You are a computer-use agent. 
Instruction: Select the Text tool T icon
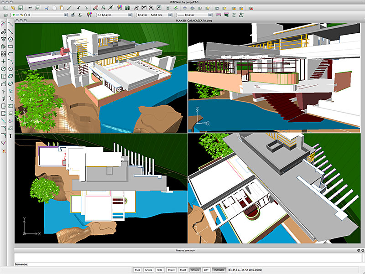coord(10,136)
